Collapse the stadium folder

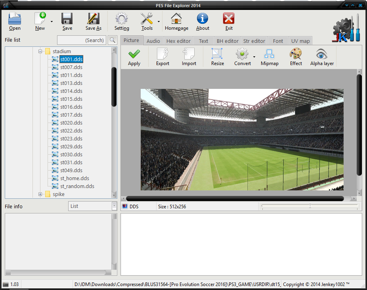coord(40,51)
